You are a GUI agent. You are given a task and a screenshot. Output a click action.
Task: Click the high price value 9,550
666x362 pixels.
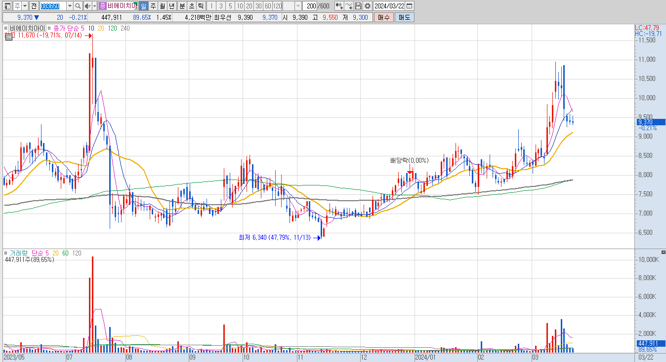[x=330, y=17]
